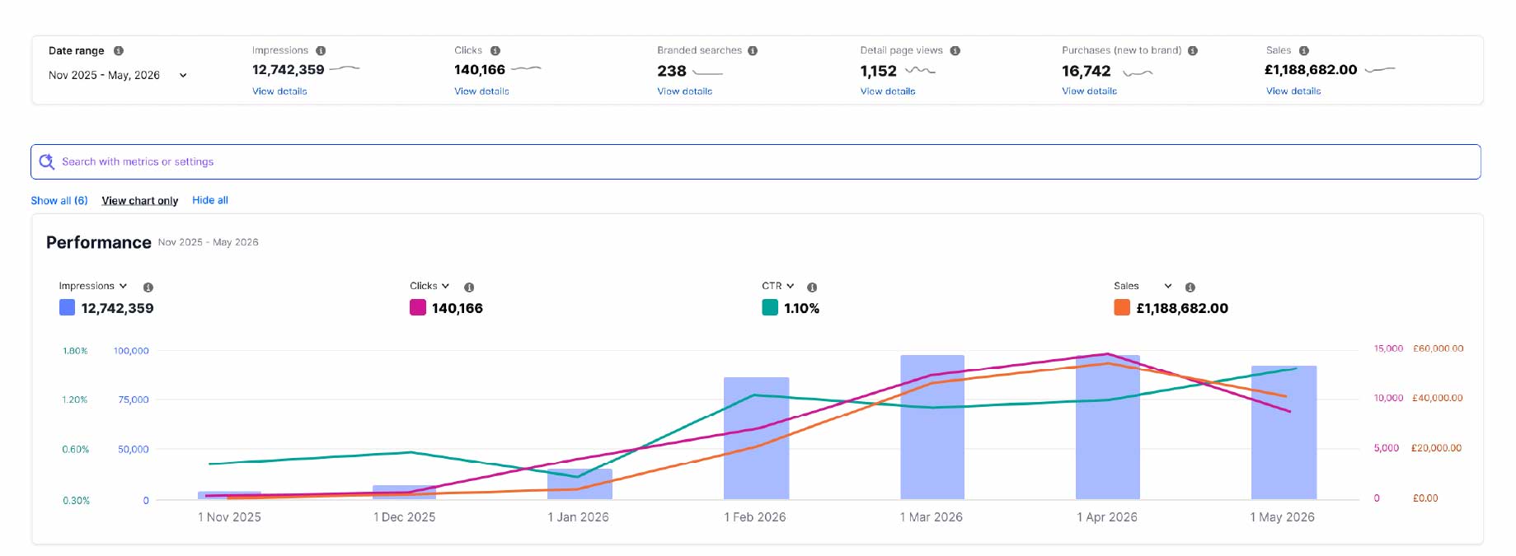This screenshot has height=556, width=1516.
Task: Open the Date range dropdown
Action: (118, 75)
